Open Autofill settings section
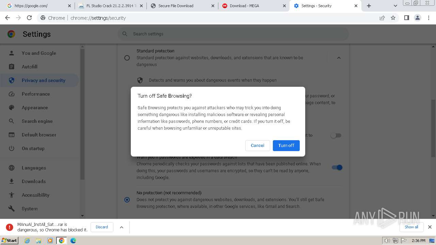The image size is (436, 245). tap(30, 67)
